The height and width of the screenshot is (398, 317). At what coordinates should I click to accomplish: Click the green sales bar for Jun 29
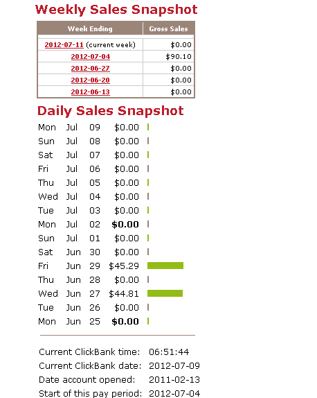click(165, 266)
